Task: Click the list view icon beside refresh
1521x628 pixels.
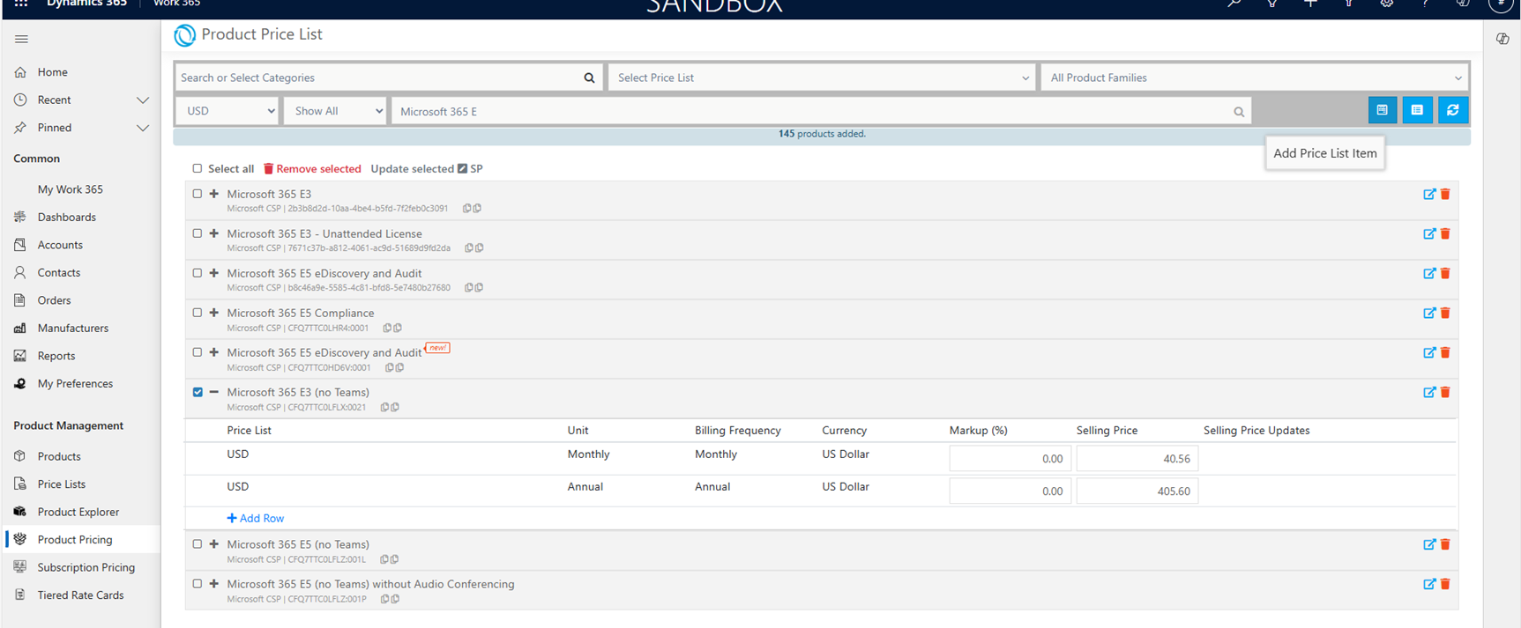Action: coord(1417,110)
